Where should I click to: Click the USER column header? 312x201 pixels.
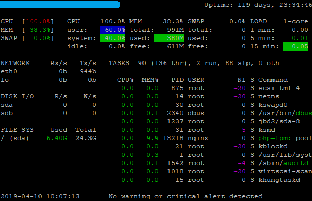196,80
